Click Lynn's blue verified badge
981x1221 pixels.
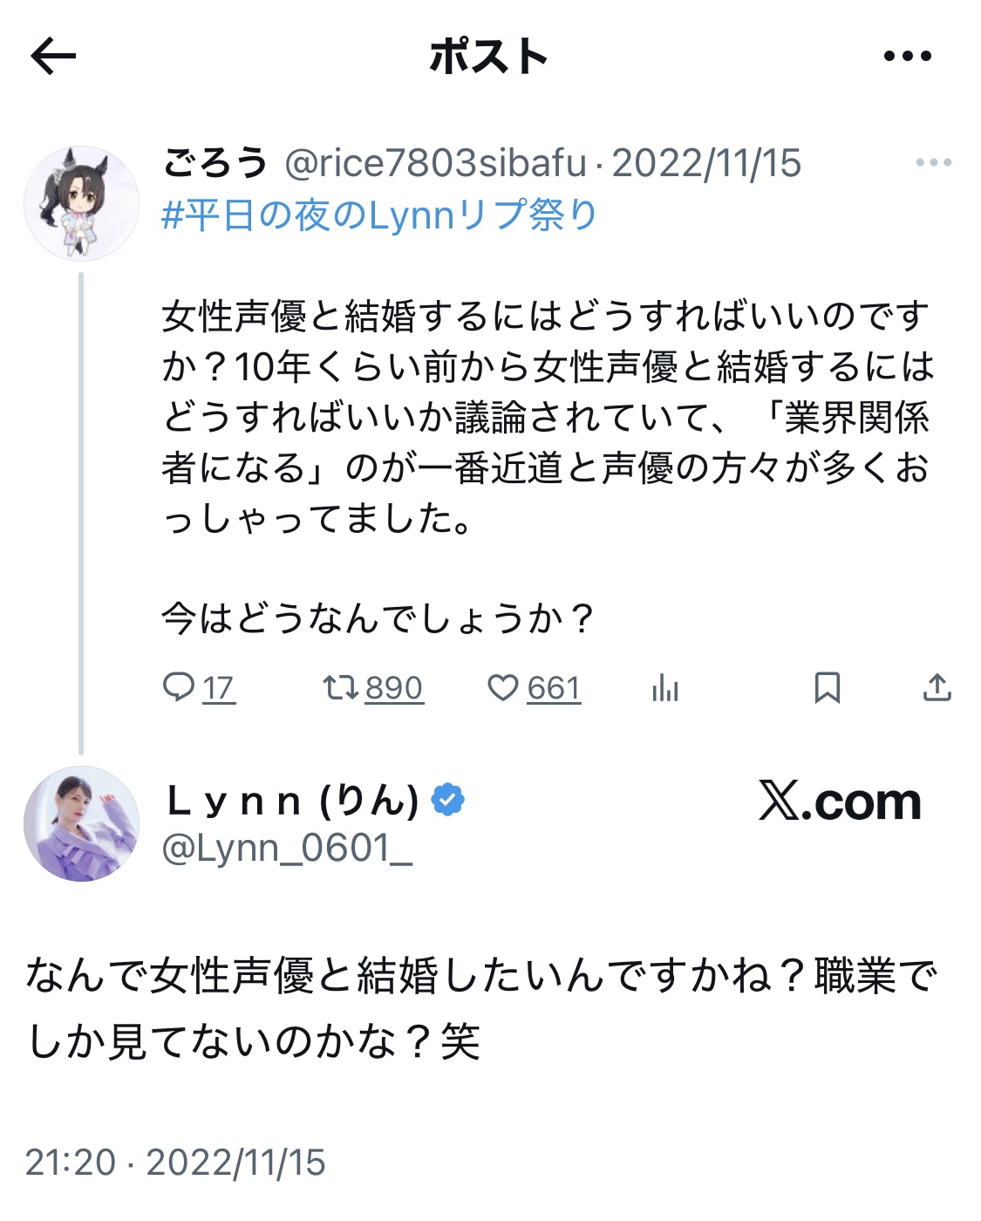448,800
